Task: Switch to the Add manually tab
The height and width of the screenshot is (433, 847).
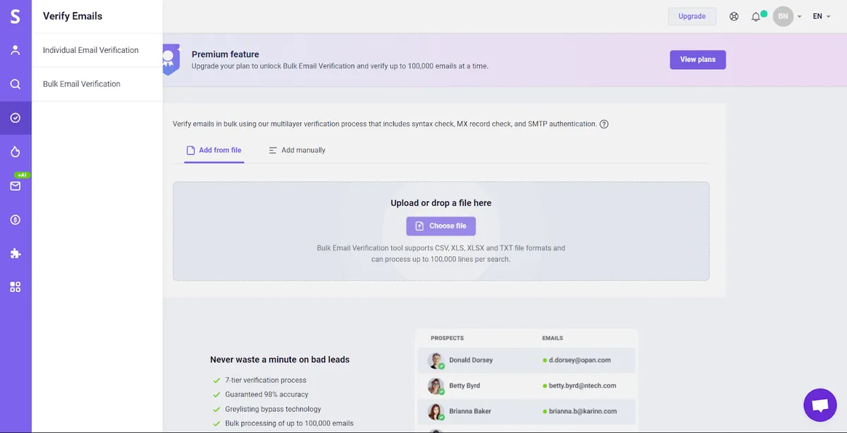Action: pyautogui.click(x=296, y=150)
